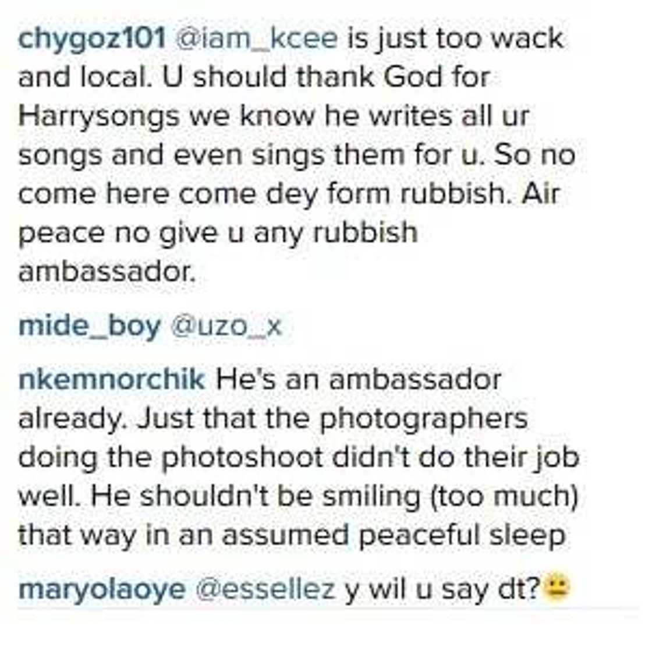Viewport: 652px width, 661px height.
Task: Click the neutral face emoji
Action: point(557,586)
